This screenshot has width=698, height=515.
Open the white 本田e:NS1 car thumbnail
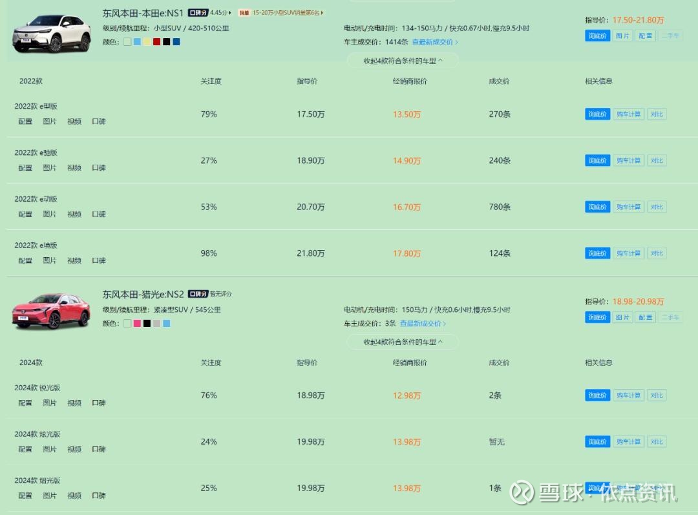point(52,34)
